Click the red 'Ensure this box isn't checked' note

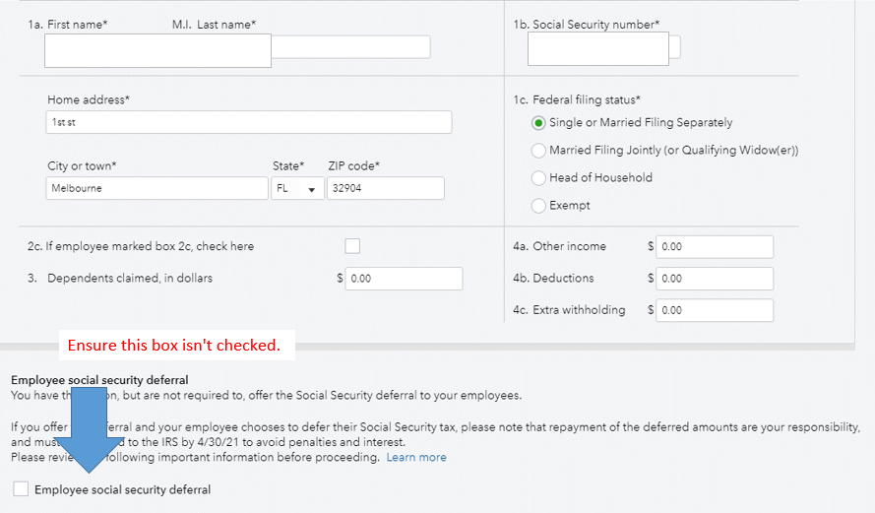[x=174, y=346]
